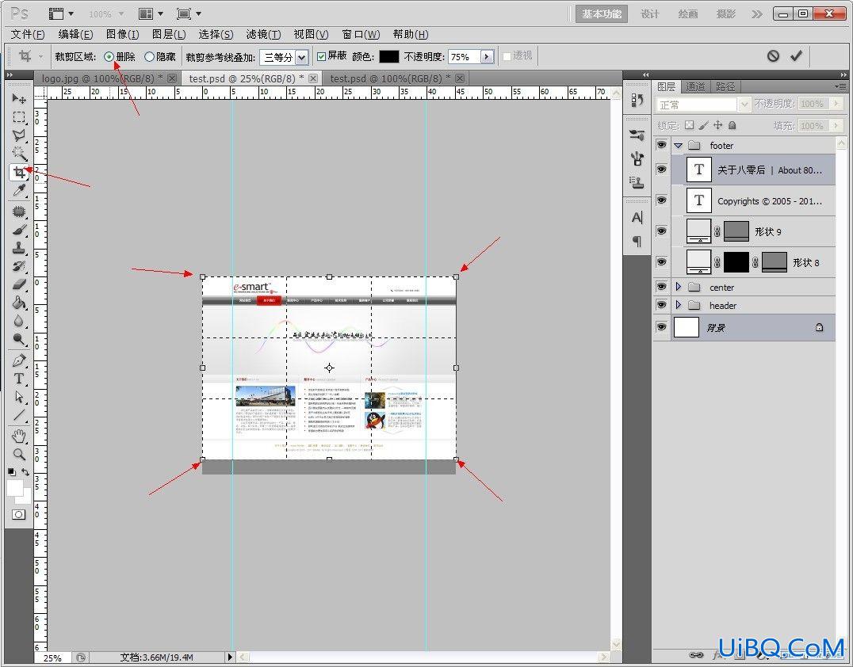The height and width of the screenshot is (667, 853).
Task: Open the 滤镜(T) menu
Action: click(x=263, y=34)
